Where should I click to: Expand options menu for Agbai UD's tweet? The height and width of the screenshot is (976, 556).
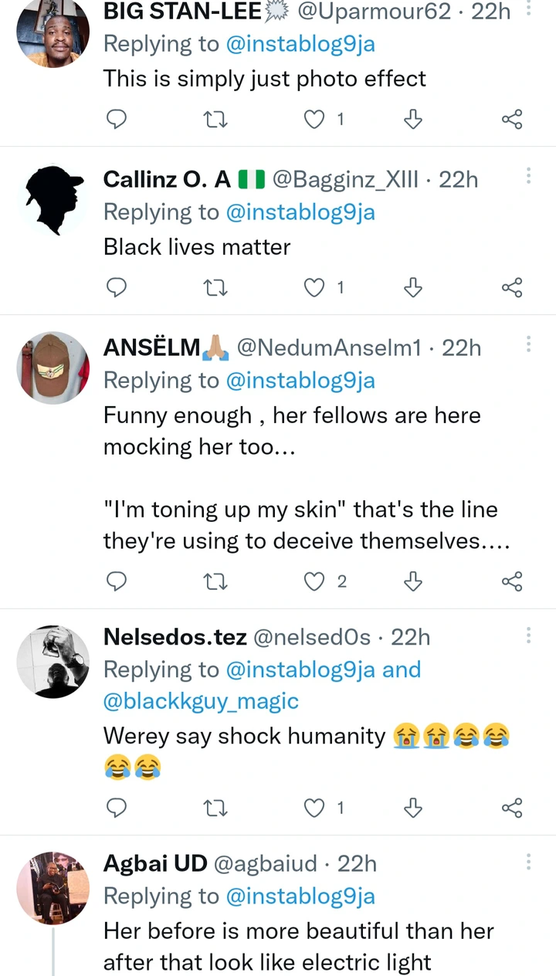point(529,860)
